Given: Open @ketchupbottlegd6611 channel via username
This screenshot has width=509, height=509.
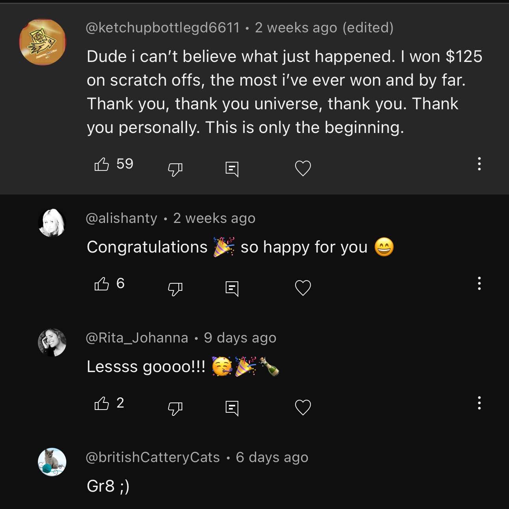Looking at the screenshot, I should point(163,28).
